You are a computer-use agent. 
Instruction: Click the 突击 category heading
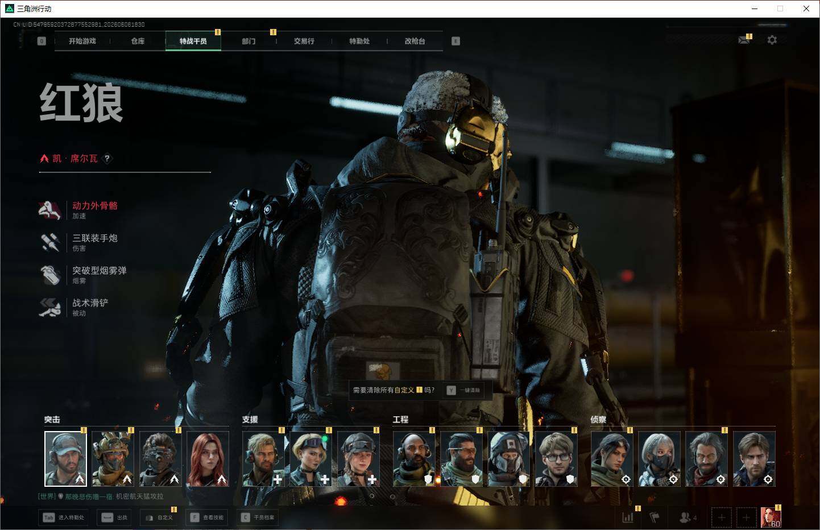(52, 420)
